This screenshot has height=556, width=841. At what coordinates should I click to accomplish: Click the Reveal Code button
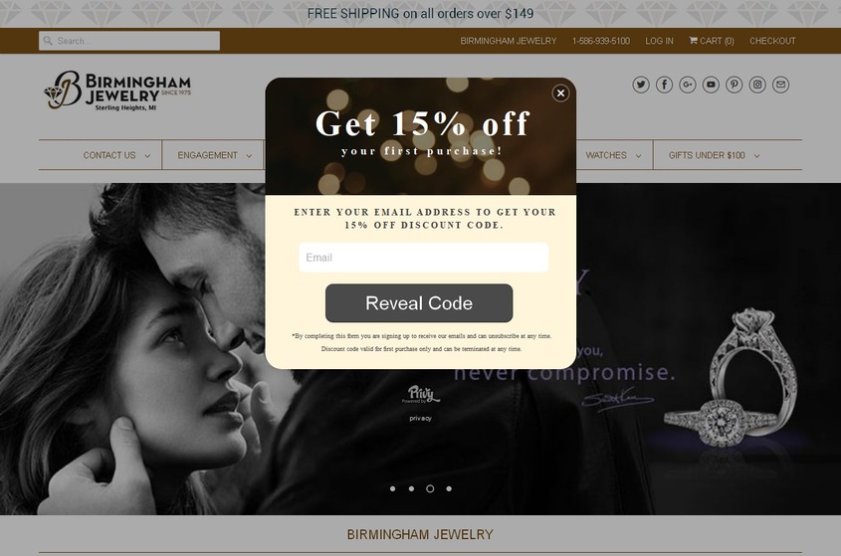tap(419, 303)
